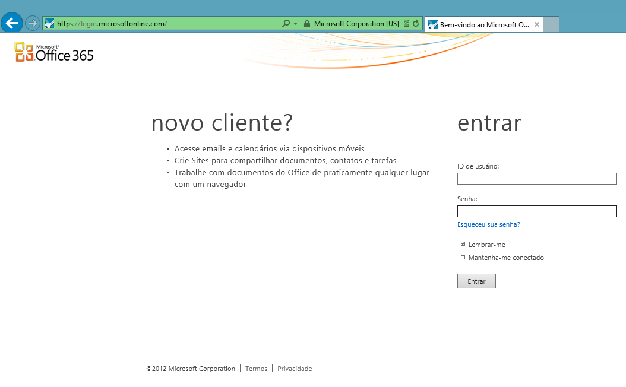This screenshot has height=387, width=626.
Task: Click the browser Forward arrow button
Action: (33, 24)
